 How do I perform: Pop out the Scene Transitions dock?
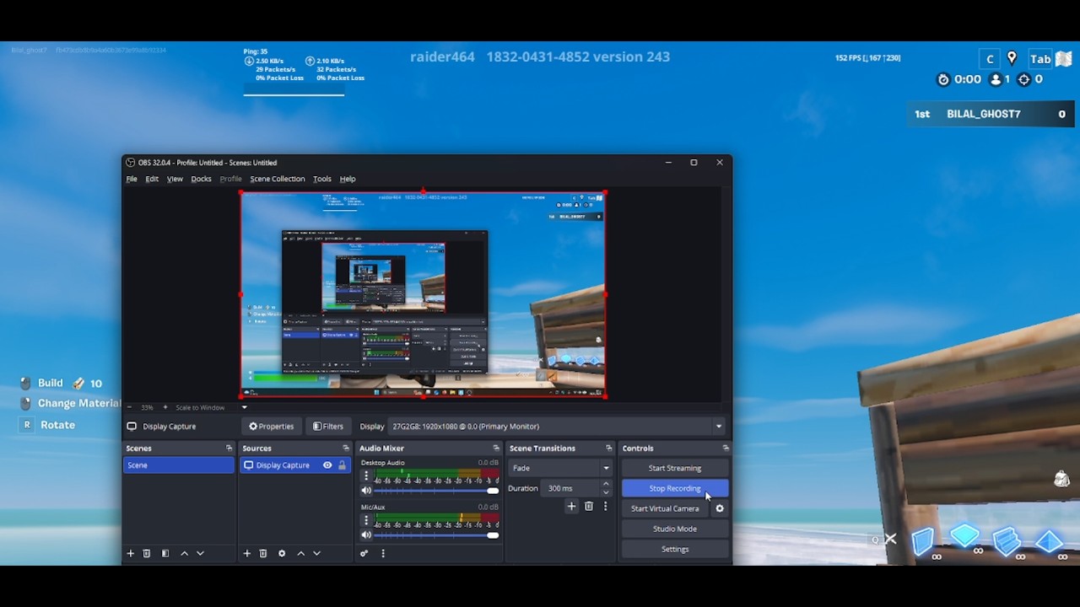click(x=609, y=449)
